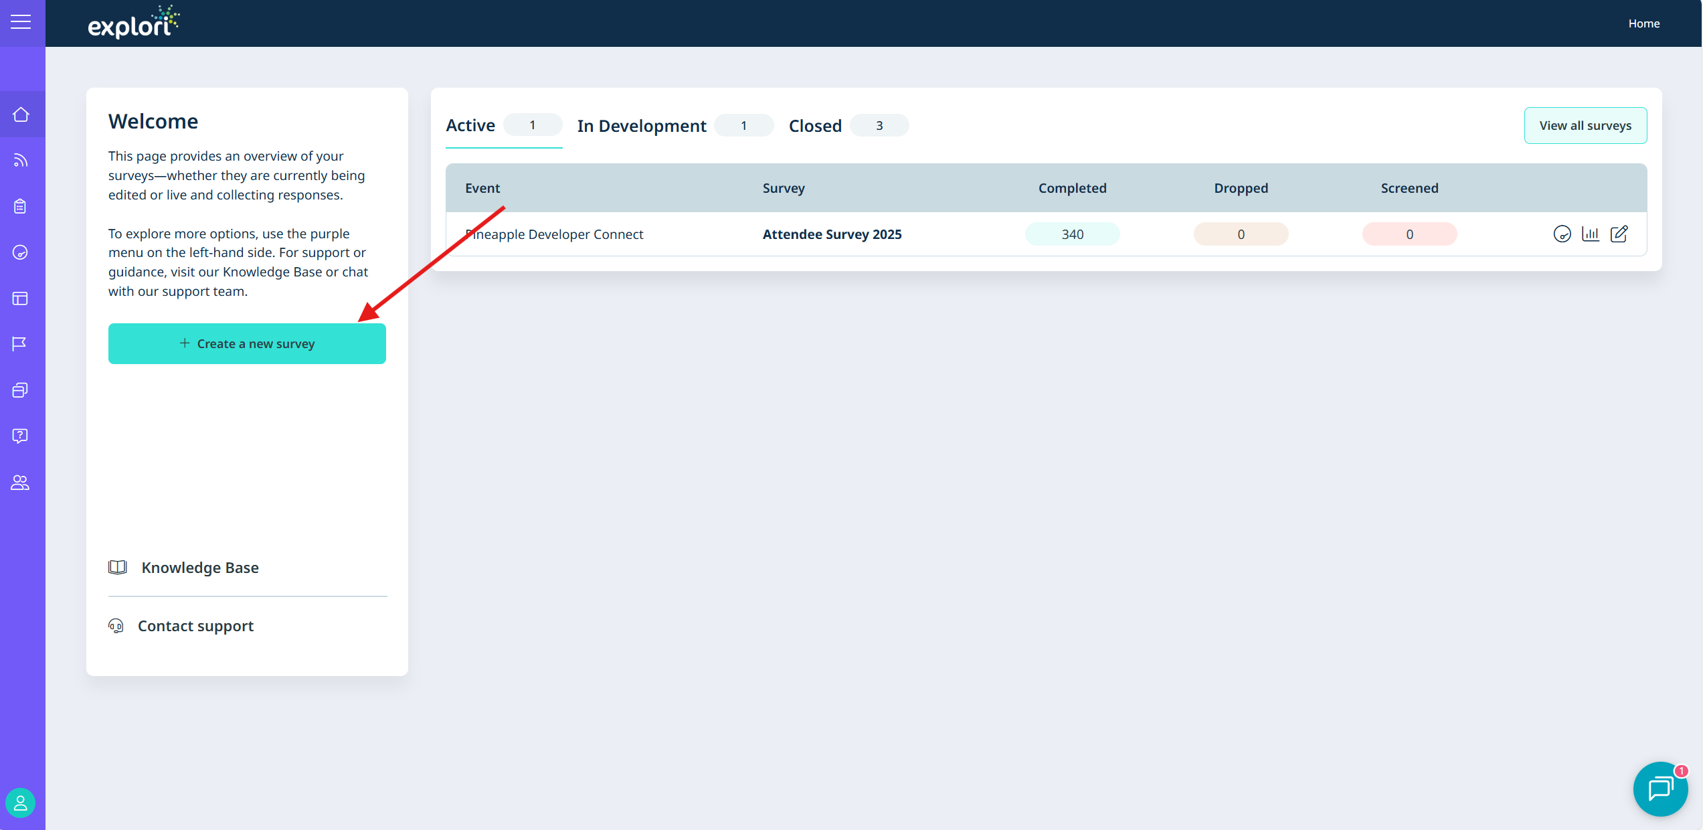Click View all surveys button
The height and width of the screenshot is (830, 1703).
[1585, 126]
